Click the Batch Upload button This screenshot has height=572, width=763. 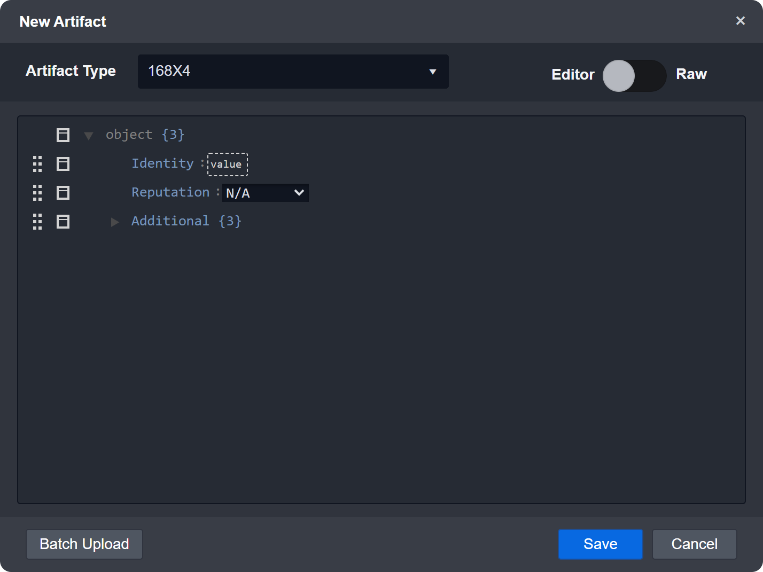click(x=84, y=544)
